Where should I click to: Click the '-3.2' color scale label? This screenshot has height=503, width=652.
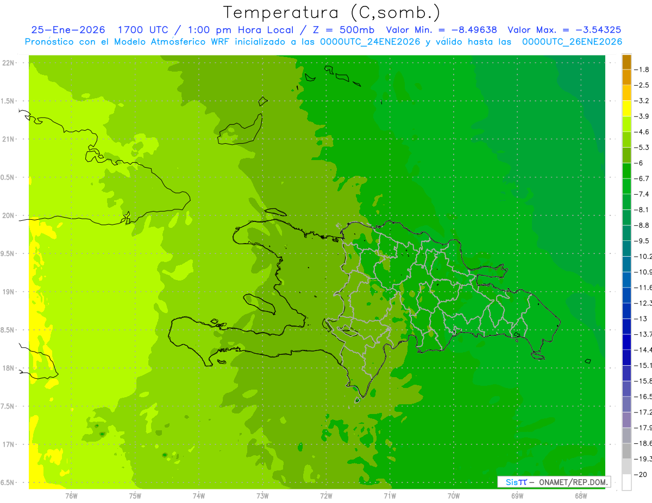[642, 101]
